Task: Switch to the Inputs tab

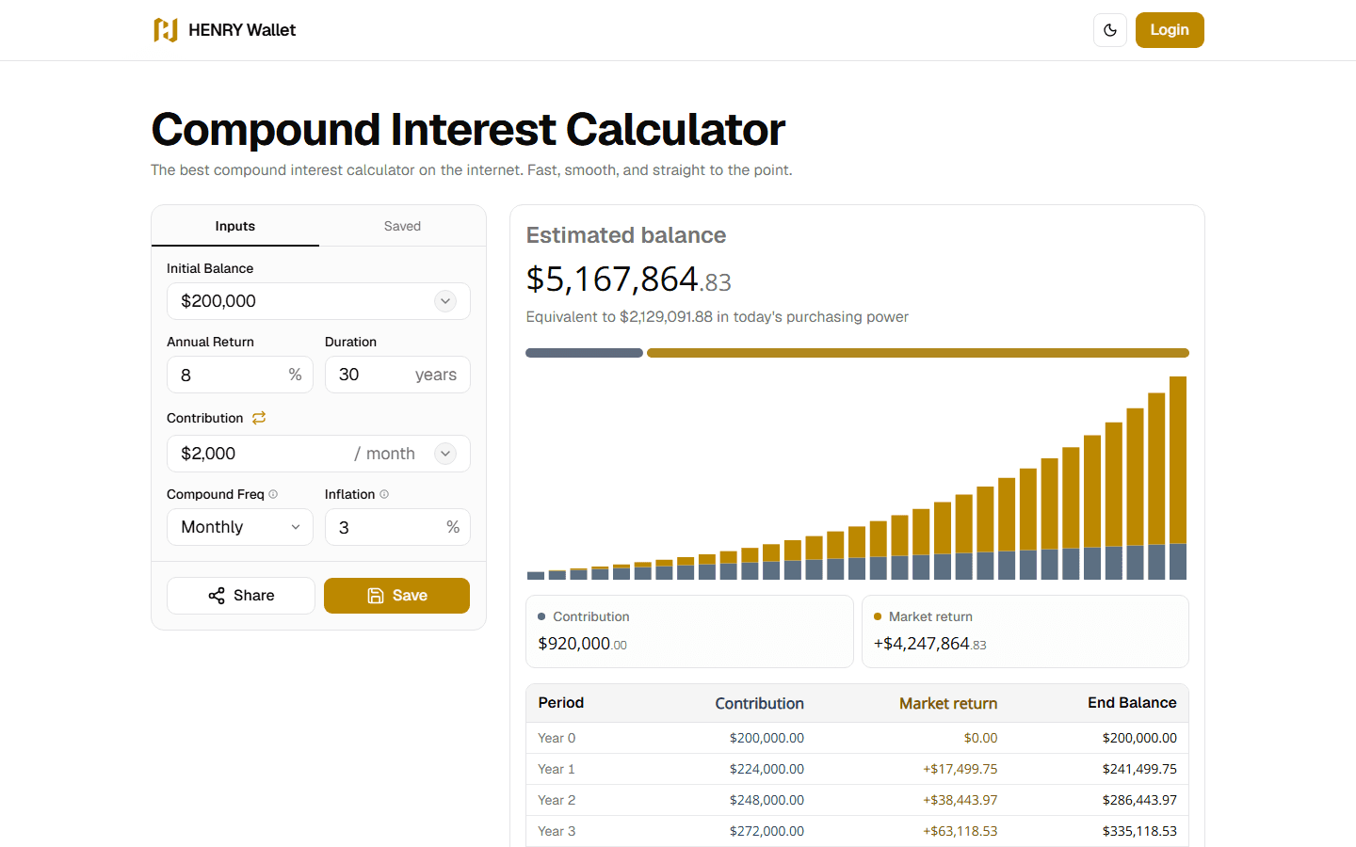Action: click(235, 226)
